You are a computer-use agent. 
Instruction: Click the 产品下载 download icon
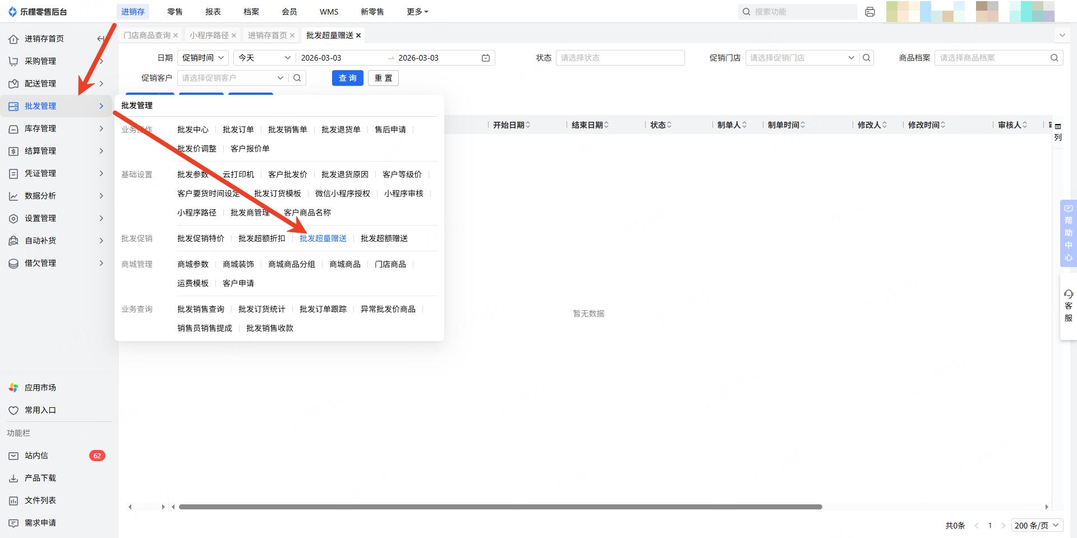pyautogui.click(x=13, y=478)
